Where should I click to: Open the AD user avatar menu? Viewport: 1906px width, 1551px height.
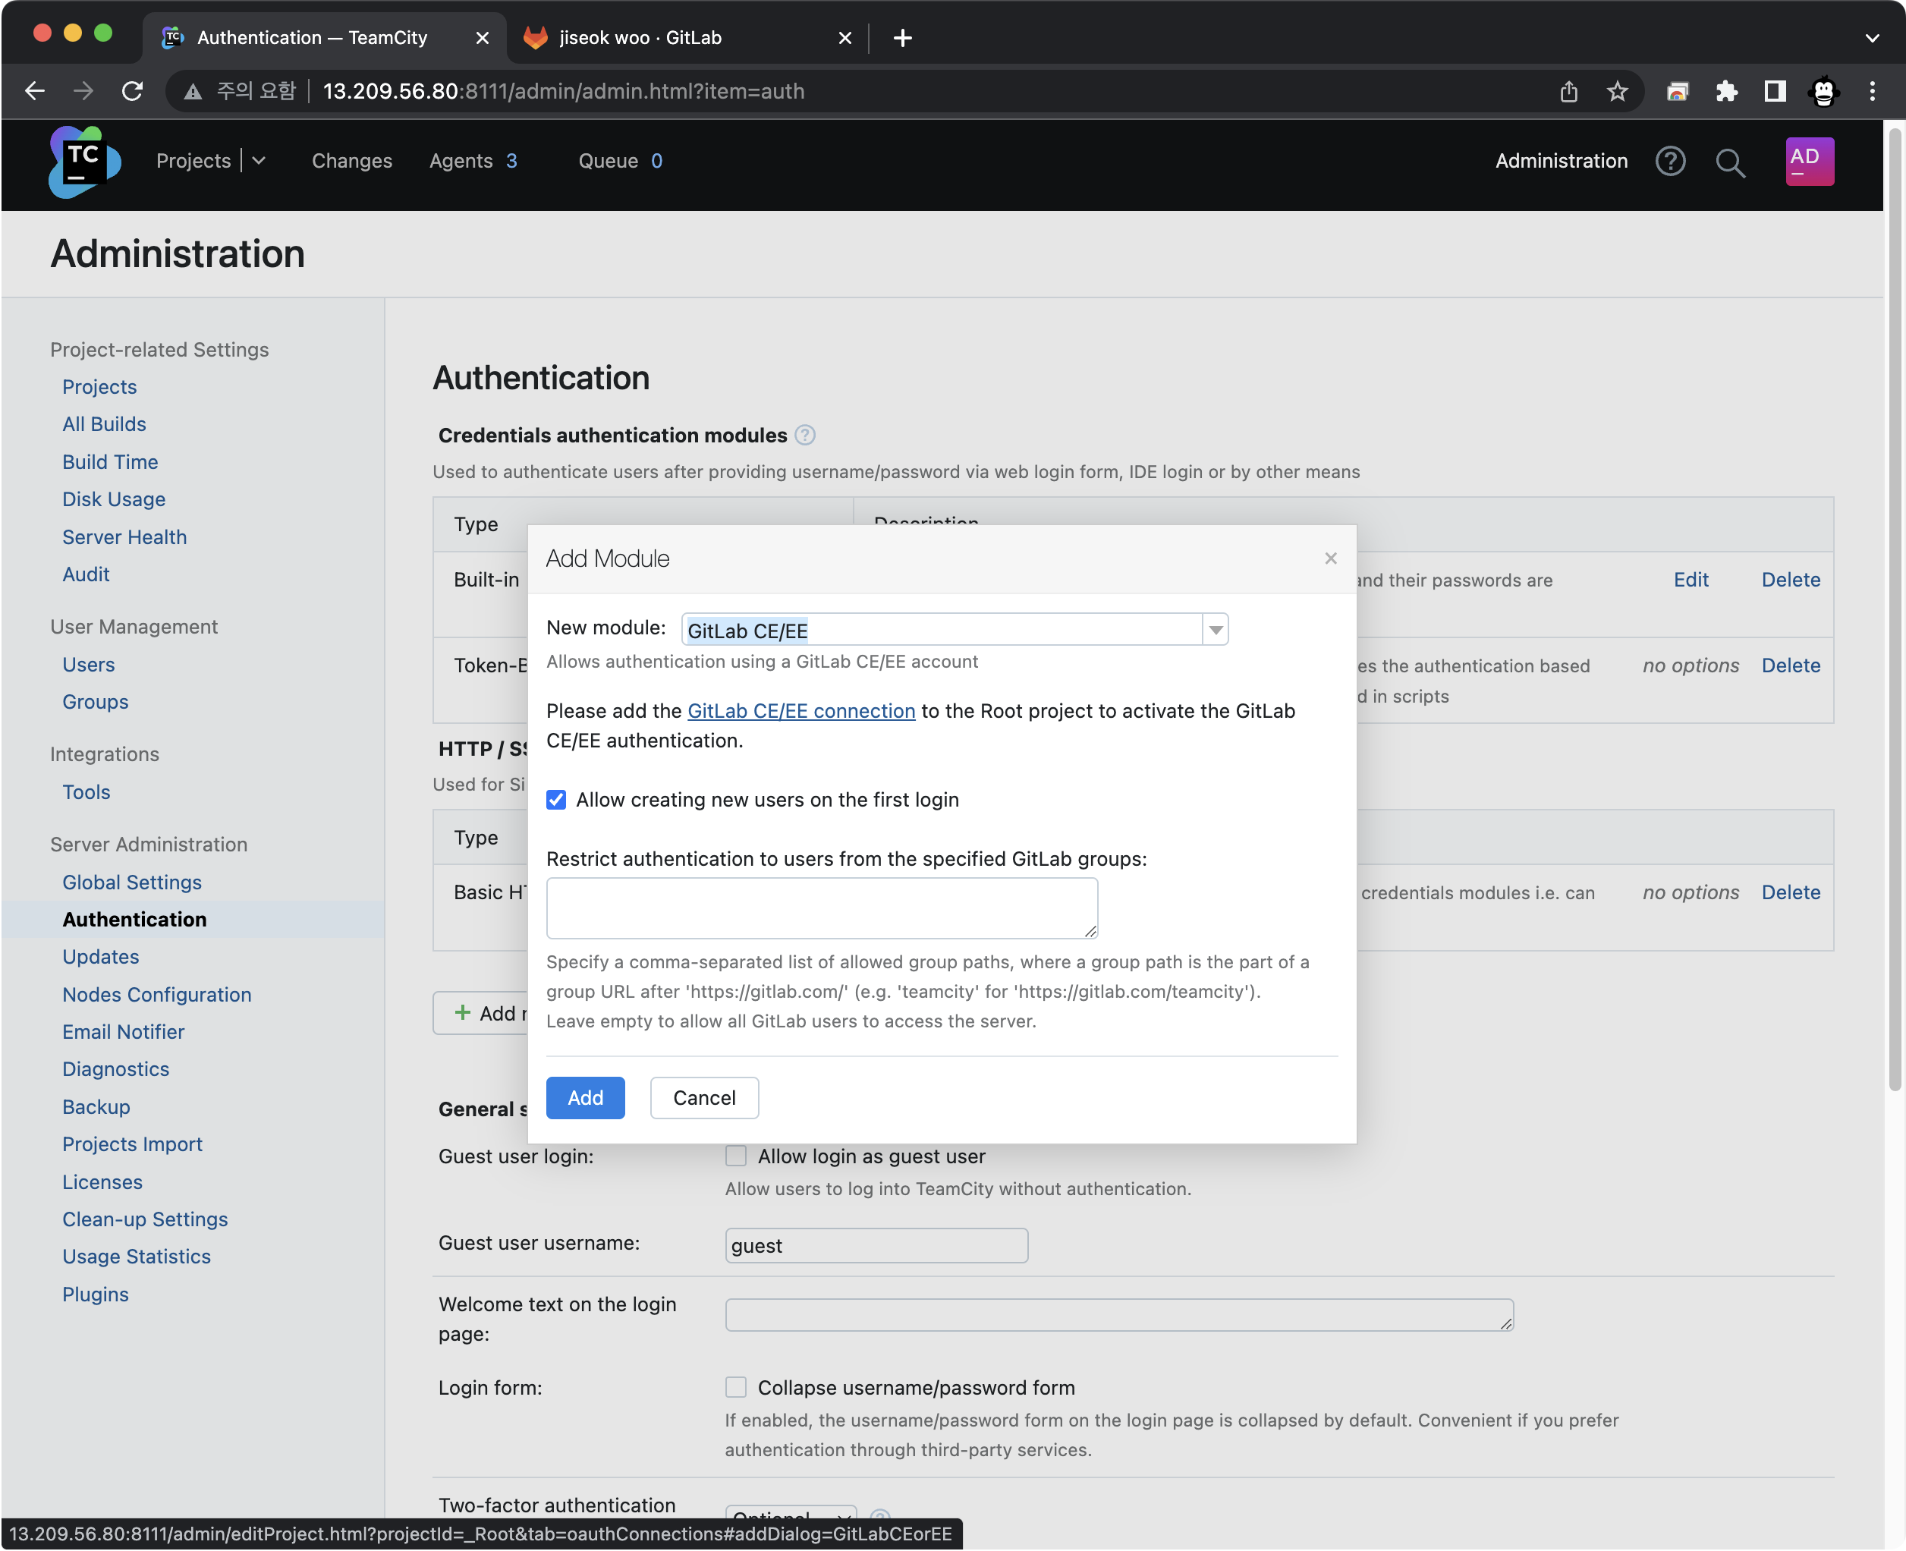coord(1809,162)
